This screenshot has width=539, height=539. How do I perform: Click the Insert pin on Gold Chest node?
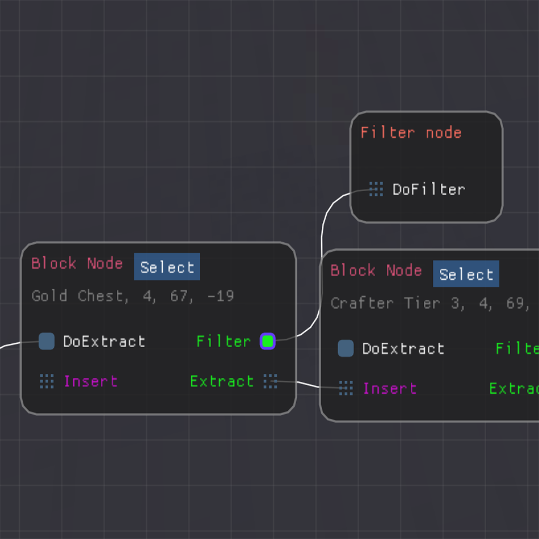(46, 382)
